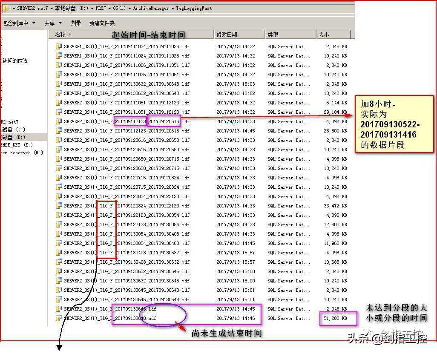Click icon of SERVER1 201709111024_201709111026.ldf file
The width and height of the screenshot is (437, 354).
[x=59, y=46]
